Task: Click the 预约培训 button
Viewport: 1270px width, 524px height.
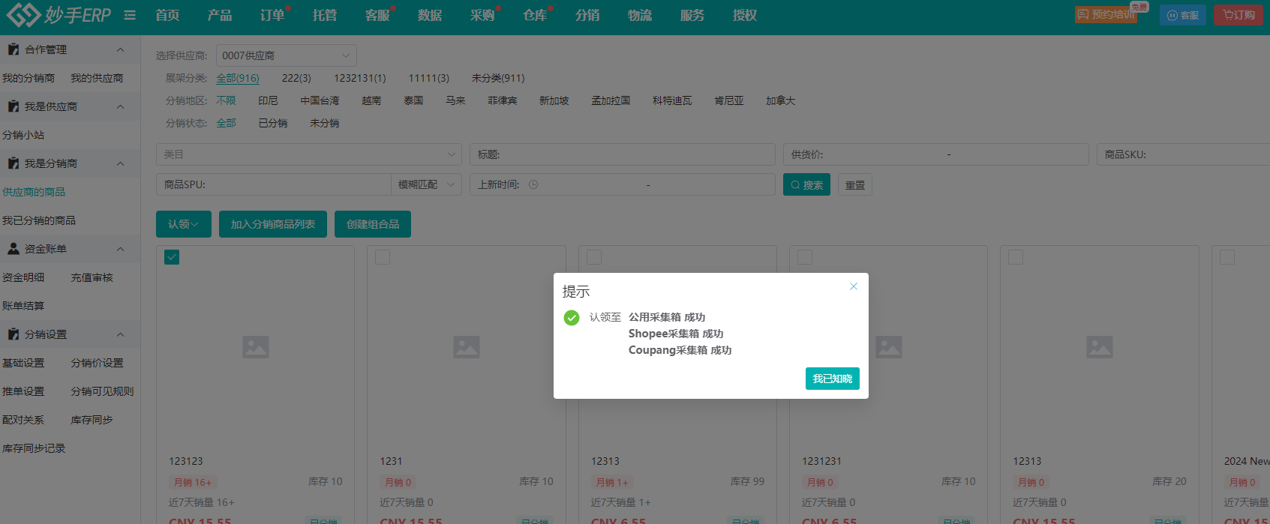Action: (x=1106, y=14)
